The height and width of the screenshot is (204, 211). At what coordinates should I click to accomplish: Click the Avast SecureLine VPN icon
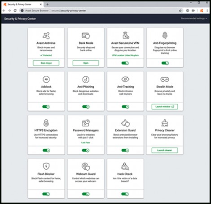[126, 35]
